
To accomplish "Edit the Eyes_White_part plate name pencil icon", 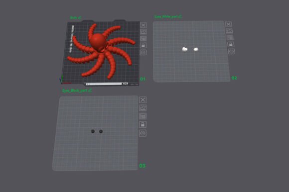I will (x=180, y=16).
